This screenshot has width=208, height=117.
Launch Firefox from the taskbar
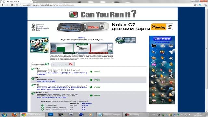pyautogui.click(x=14, y=115)
